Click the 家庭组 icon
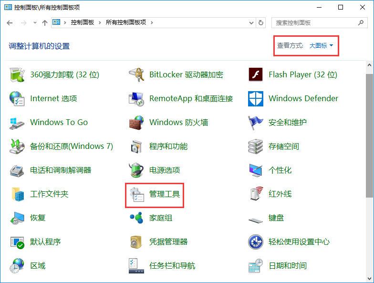The width and height of the screenshot is (374, 283). 136,218
